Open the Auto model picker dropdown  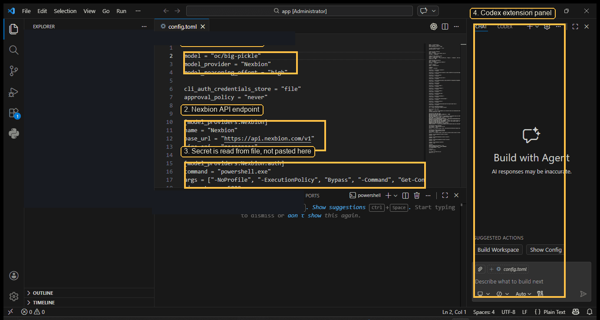coord(523,294)
